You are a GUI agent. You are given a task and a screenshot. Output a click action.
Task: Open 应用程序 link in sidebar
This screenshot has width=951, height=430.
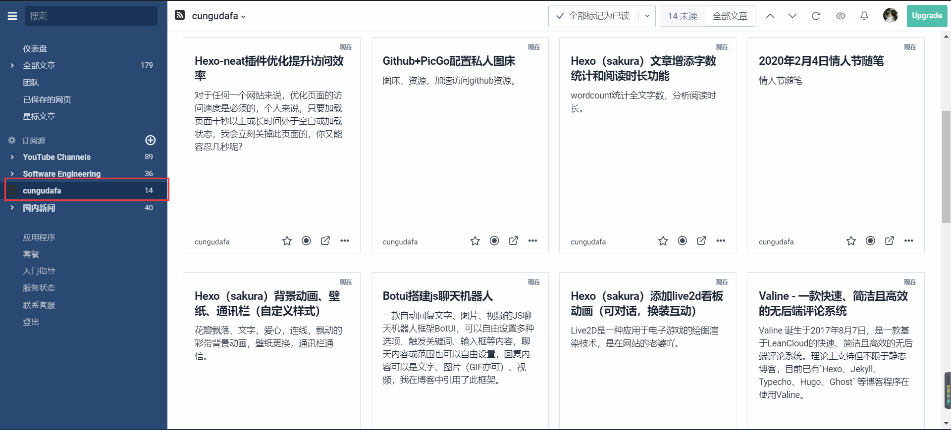point(39,237)
